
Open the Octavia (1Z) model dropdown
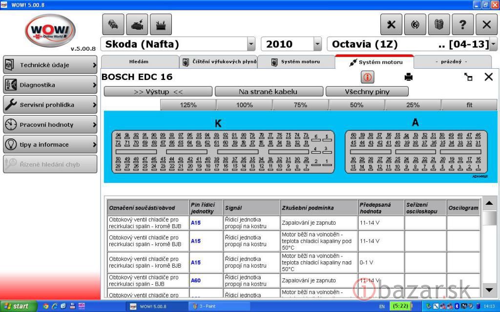pyautogui.click(x=493, y=44)
